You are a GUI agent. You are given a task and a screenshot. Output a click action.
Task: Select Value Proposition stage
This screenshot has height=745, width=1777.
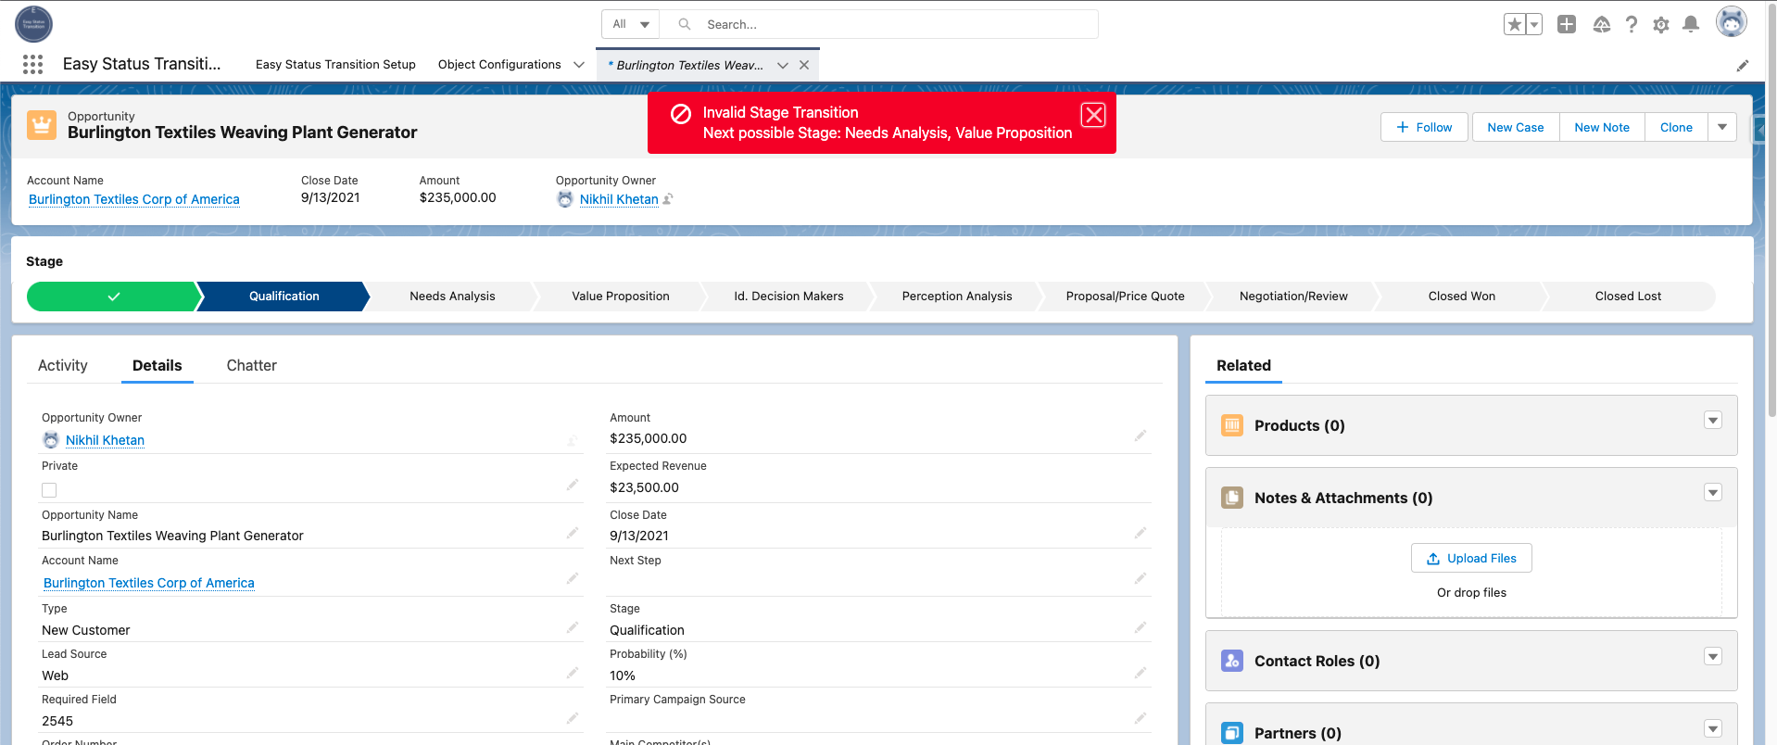tap(620, 297)
